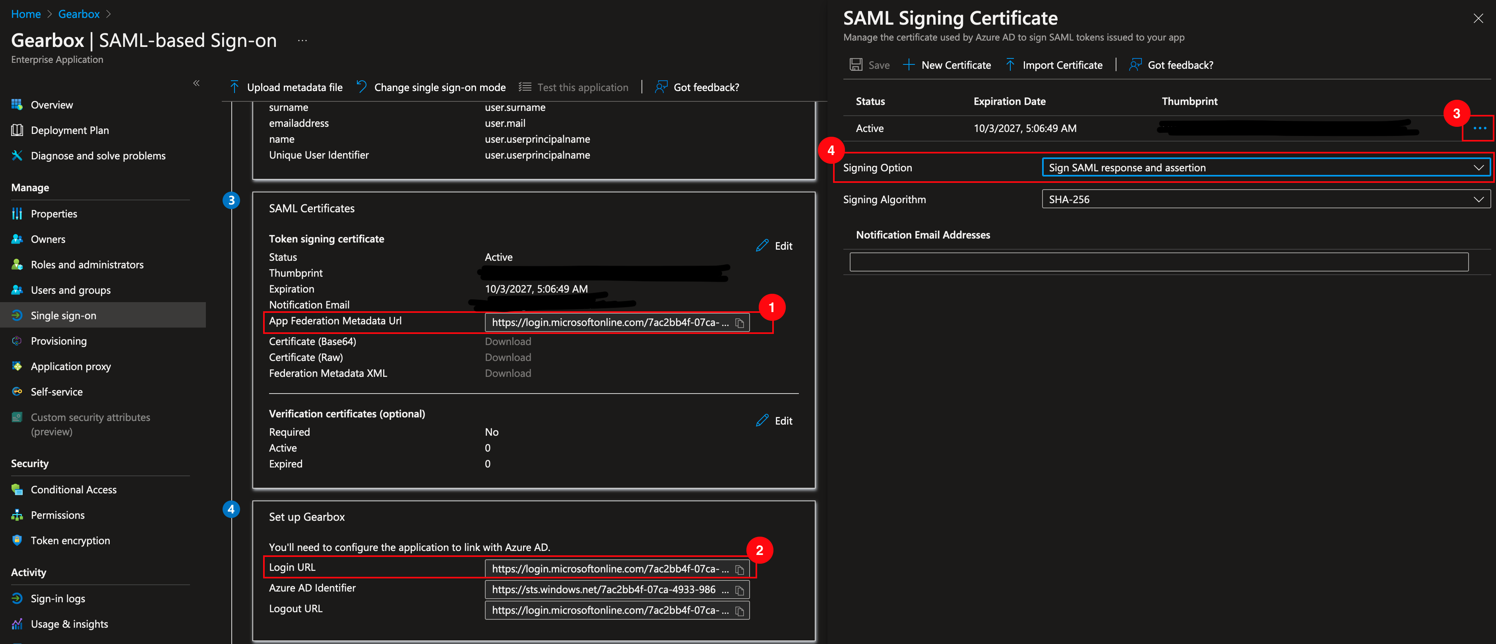This screenshot has width=1496, height=644.
Task: Click the Thumbprint column header
Action: [x=1189, y=101]
